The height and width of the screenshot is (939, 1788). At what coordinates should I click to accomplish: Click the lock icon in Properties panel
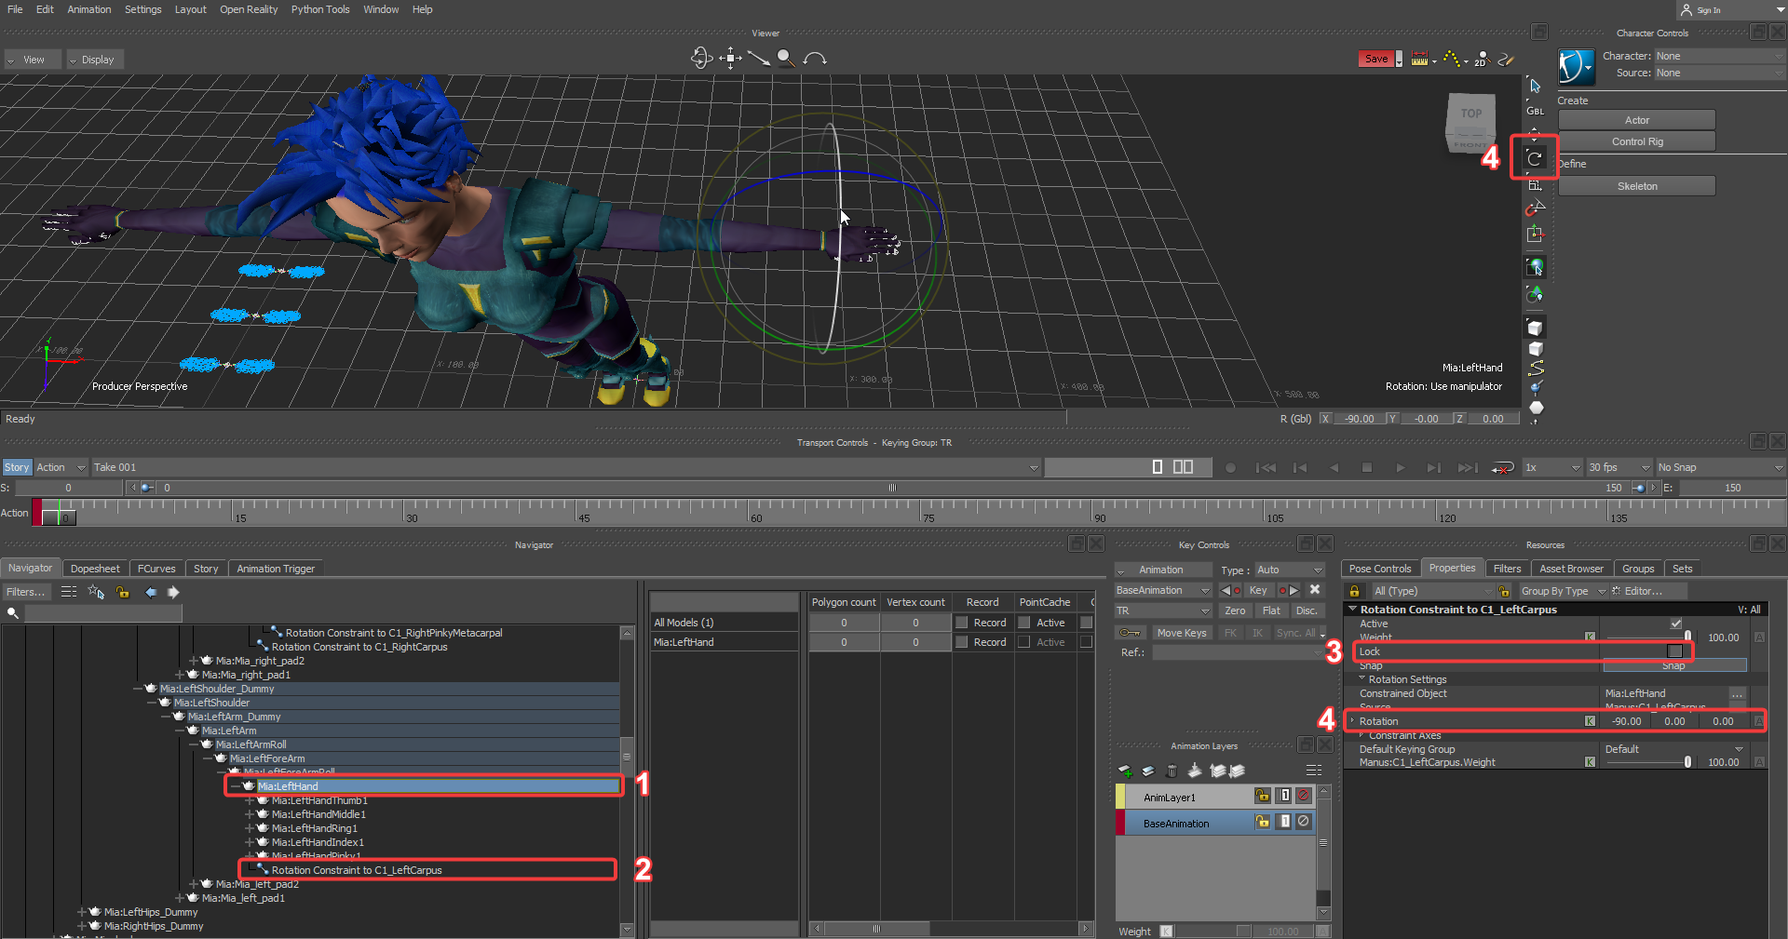pyautogui.click(x=1355, y=591)
